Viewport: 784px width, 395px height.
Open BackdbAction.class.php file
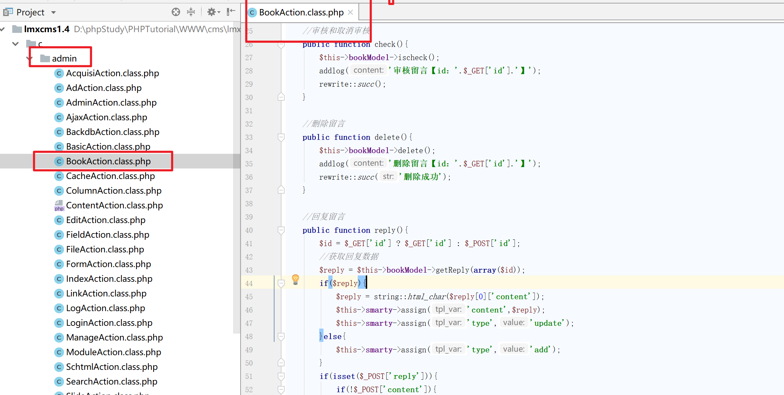(113, 132)
